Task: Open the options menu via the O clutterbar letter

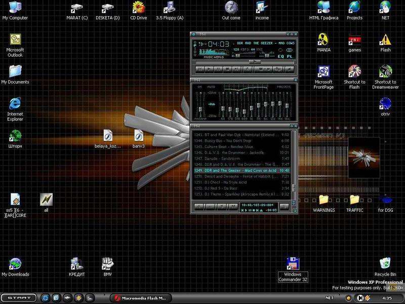Action: pos(195,43)
